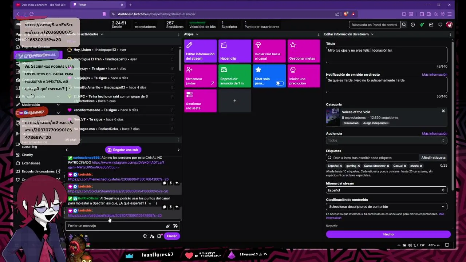The image size is (466, 262).
Task: Click the shield mode icon below chat
Action: pos(145,236)
